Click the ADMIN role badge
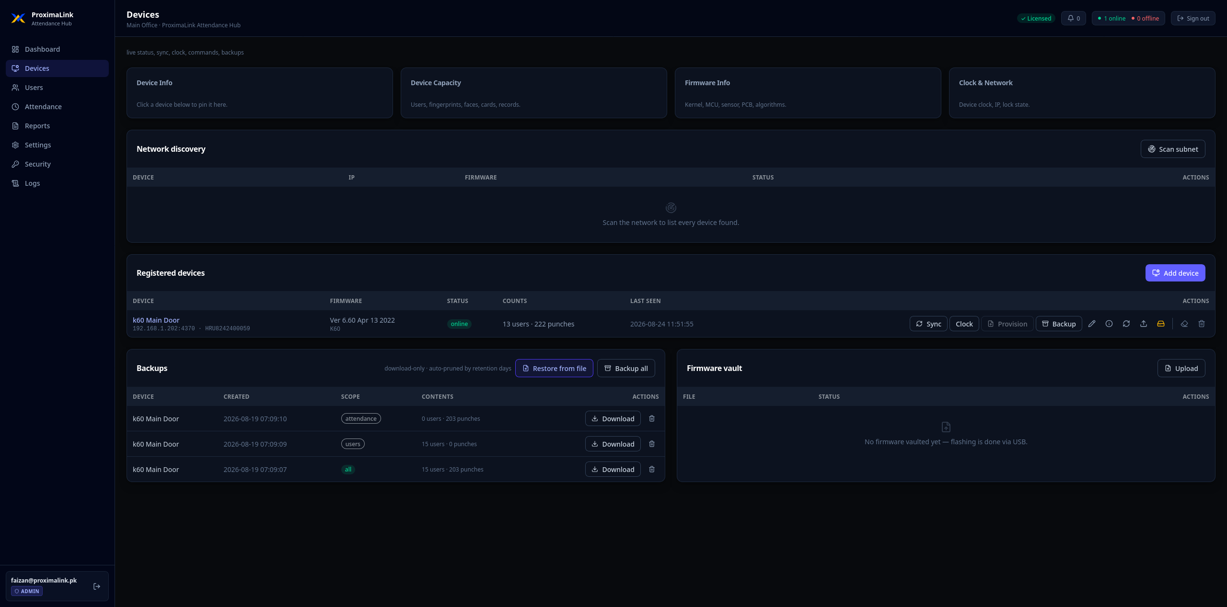The height and width of the screenshot is (607, 1227). pyautogui.click(x=27, y=591)
